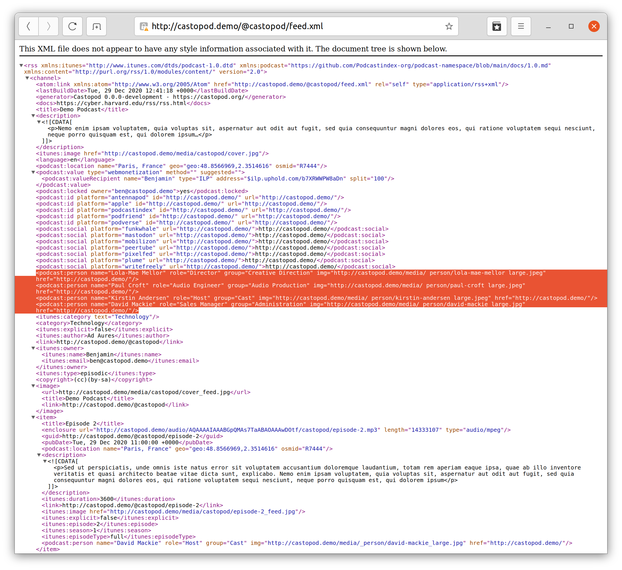Viewport: 622px width, 570px height.
Task: Open the browser hamburger menu
Action: [x=521, y=27]
